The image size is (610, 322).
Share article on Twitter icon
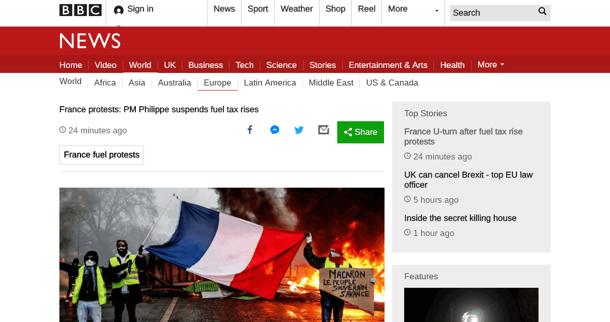(299, 130)
